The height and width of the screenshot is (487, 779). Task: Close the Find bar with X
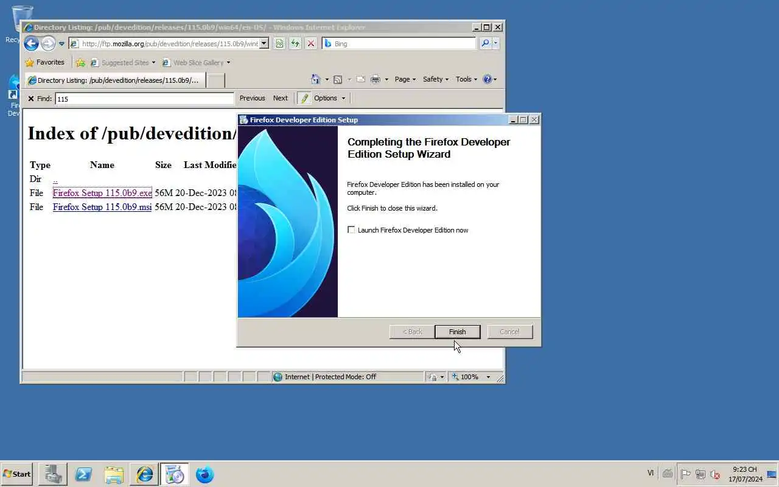tap(30, 98)
